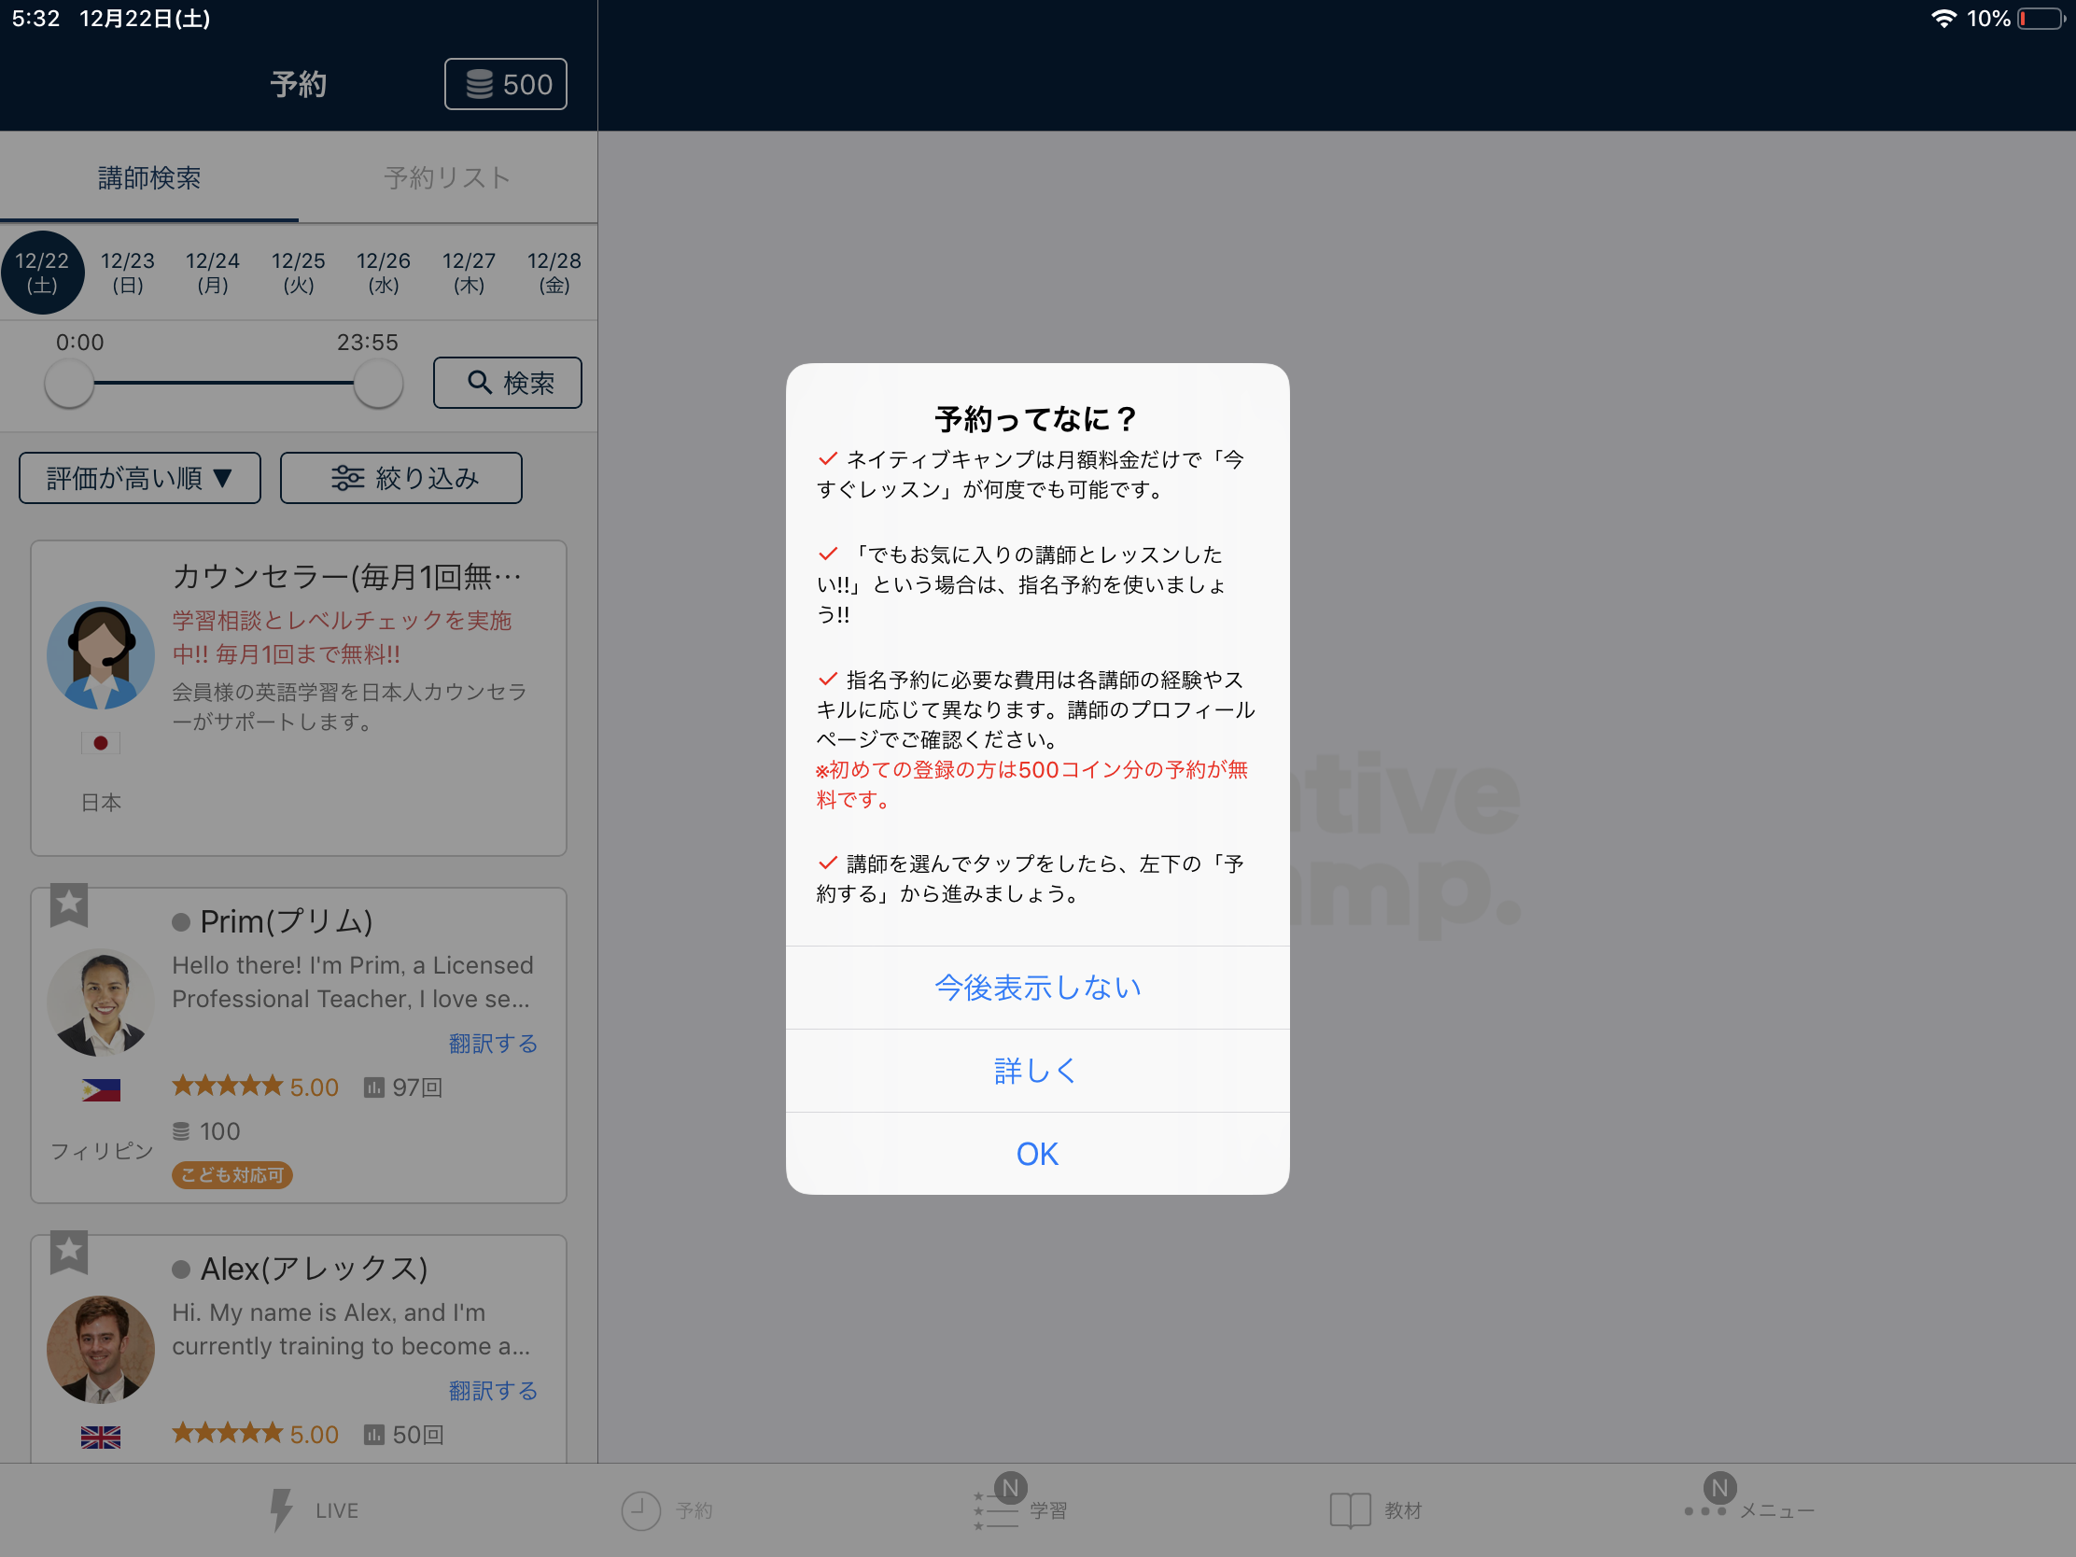Open the 絞り込み filter sliders button

click(400, 478)
